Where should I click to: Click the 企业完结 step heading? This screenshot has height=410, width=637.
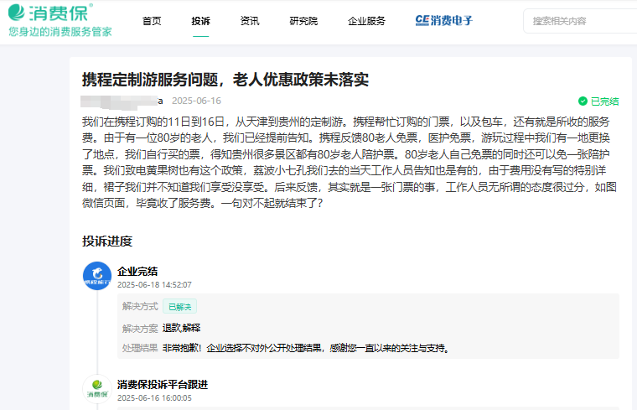click(x=137, y=272)
